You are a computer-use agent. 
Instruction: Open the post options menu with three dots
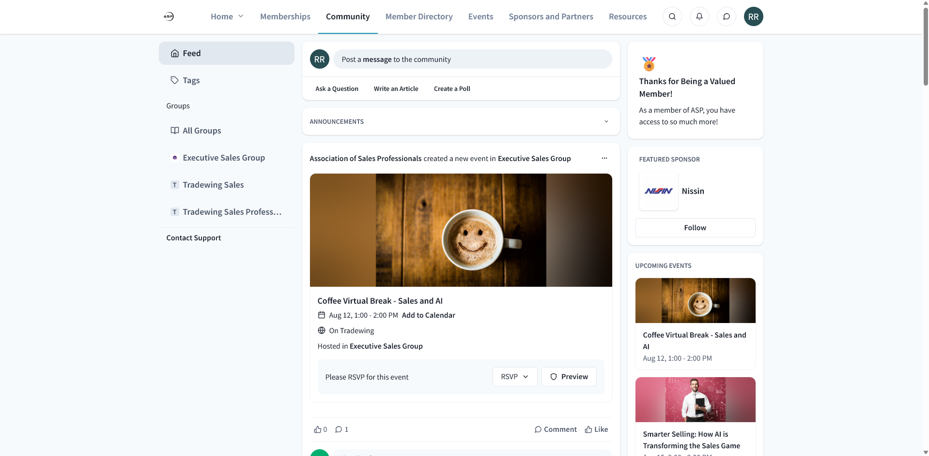pyautogui.click(x=604, y=158)
